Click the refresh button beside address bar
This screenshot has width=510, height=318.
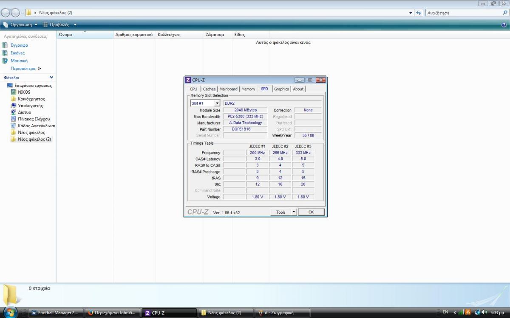419,13
